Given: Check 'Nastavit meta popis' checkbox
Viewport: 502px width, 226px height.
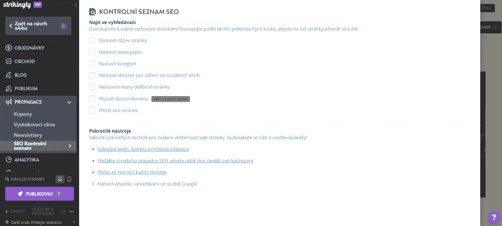Looking at the screenshot, I should tap(92, 52).
